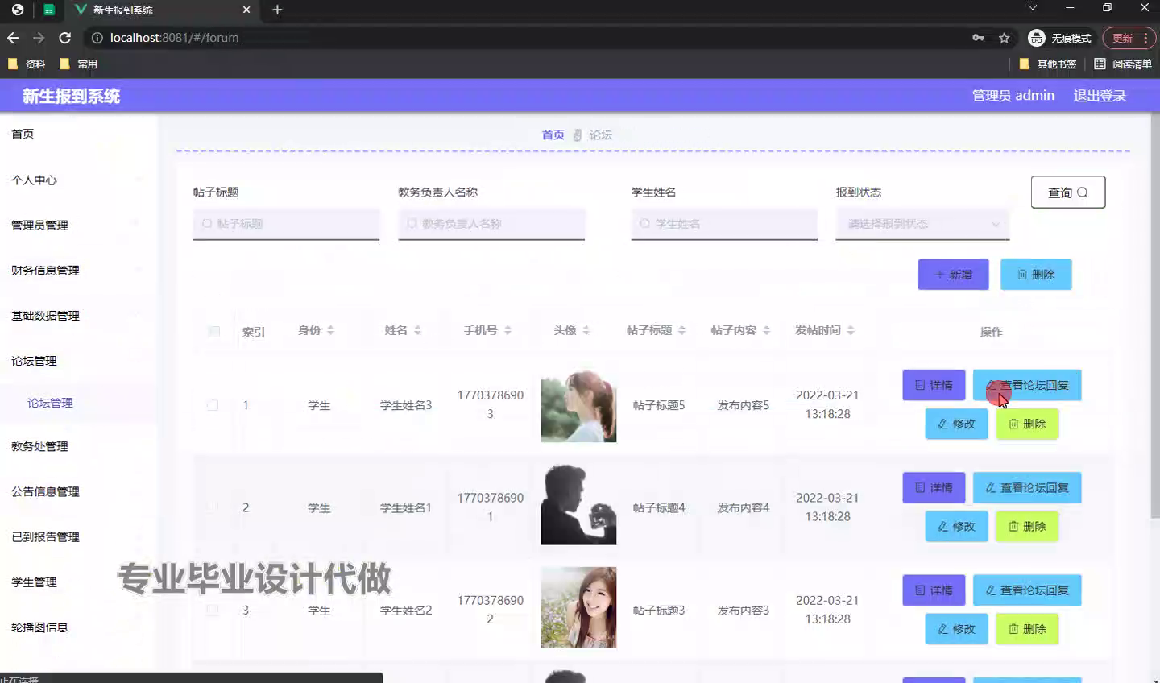Viewport: 1160px width, 683px height.
Task: Open the 报到状态 dropdown selector
Action: coord(922,224)
